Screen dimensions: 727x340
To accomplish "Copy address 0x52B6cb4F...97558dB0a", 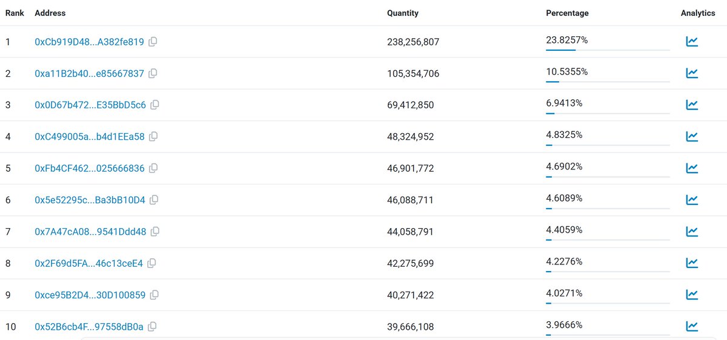I will point(153,327).
